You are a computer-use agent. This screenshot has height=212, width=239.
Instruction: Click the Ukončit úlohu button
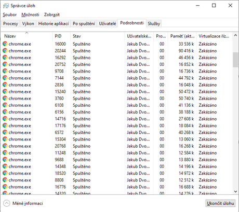coord(220,203)
